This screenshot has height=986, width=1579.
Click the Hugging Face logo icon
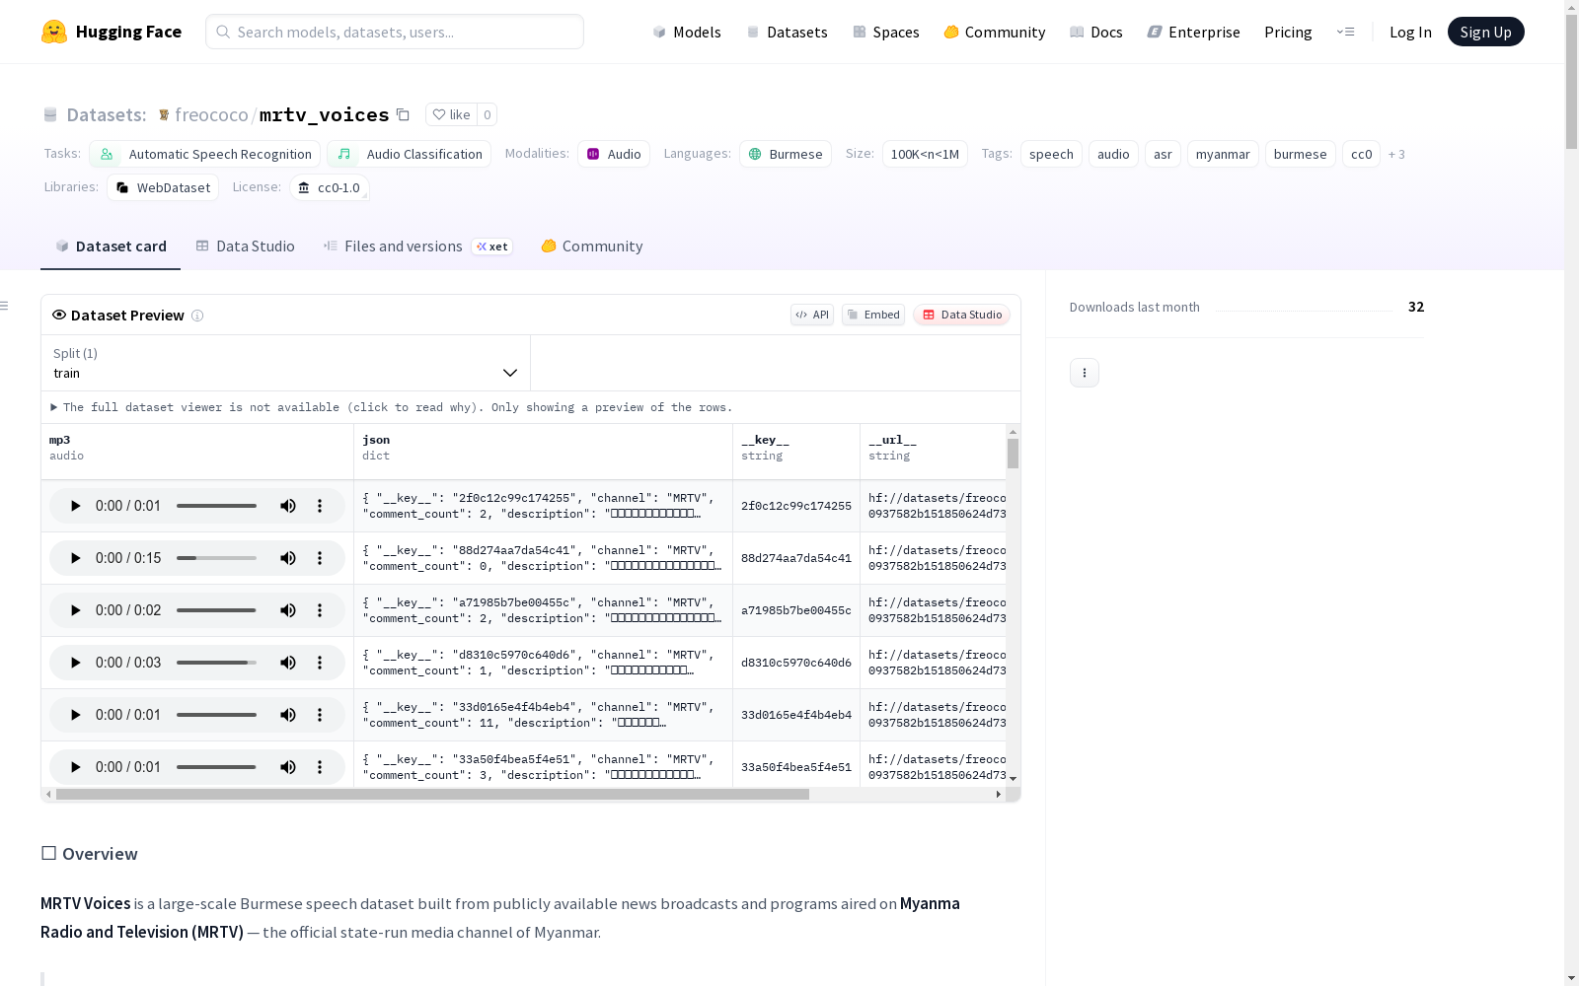pos(54,32)
